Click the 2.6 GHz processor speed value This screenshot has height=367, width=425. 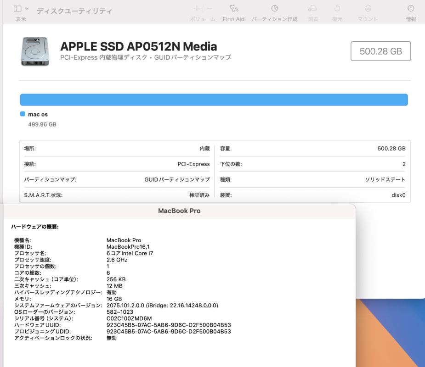click(x=117, y=260)
